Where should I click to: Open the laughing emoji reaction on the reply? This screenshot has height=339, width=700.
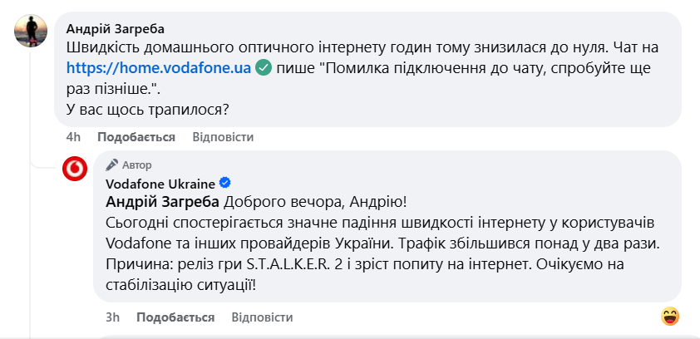[x=670, y=316]
